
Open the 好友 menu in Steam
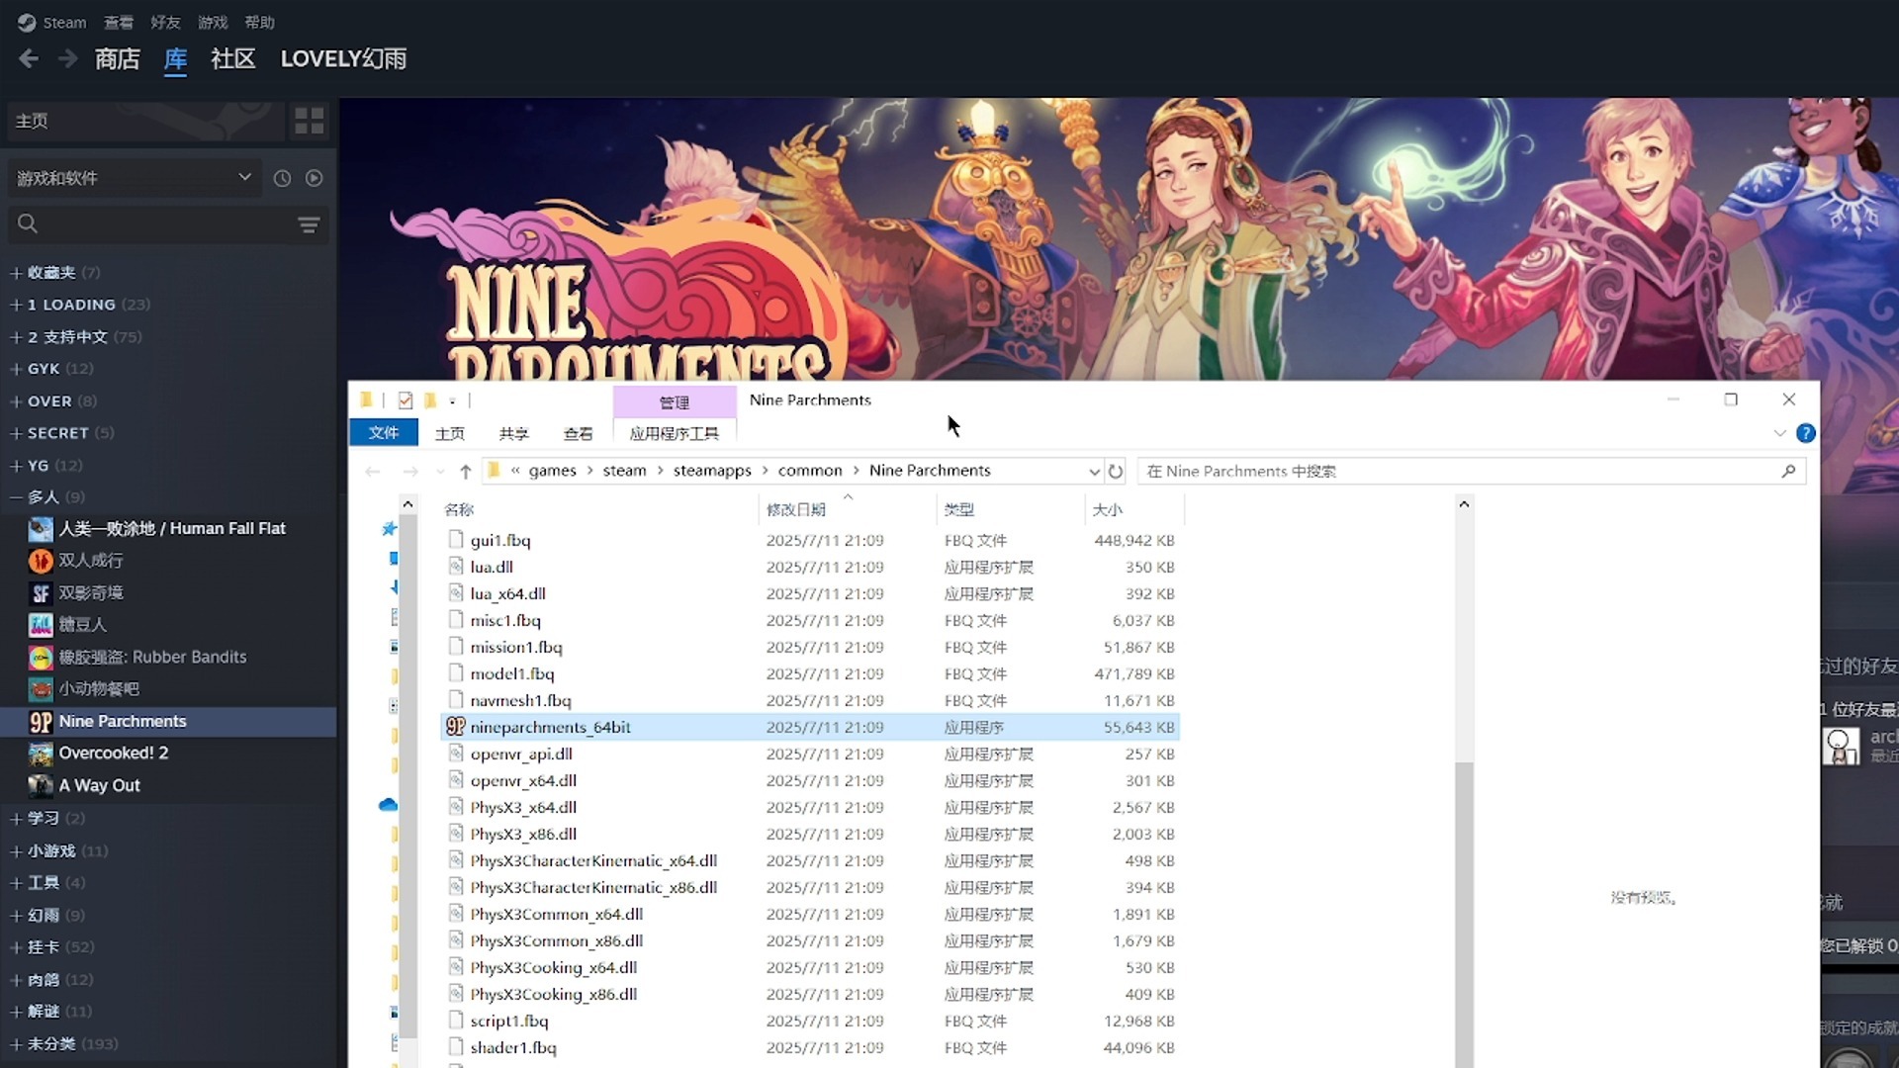pos(165,23)
